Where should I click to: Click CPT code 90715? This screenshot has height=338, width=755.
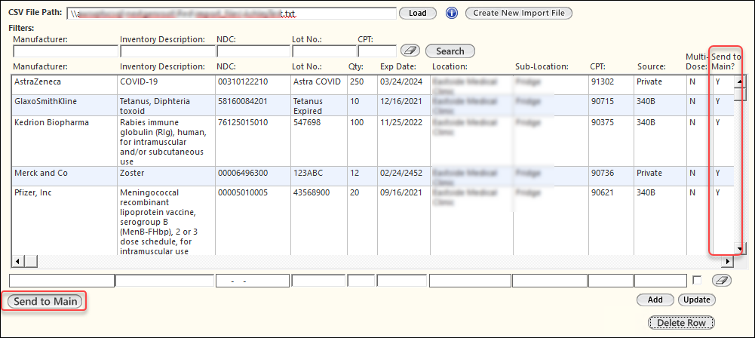pyautogui.click(x=603, y=102)
